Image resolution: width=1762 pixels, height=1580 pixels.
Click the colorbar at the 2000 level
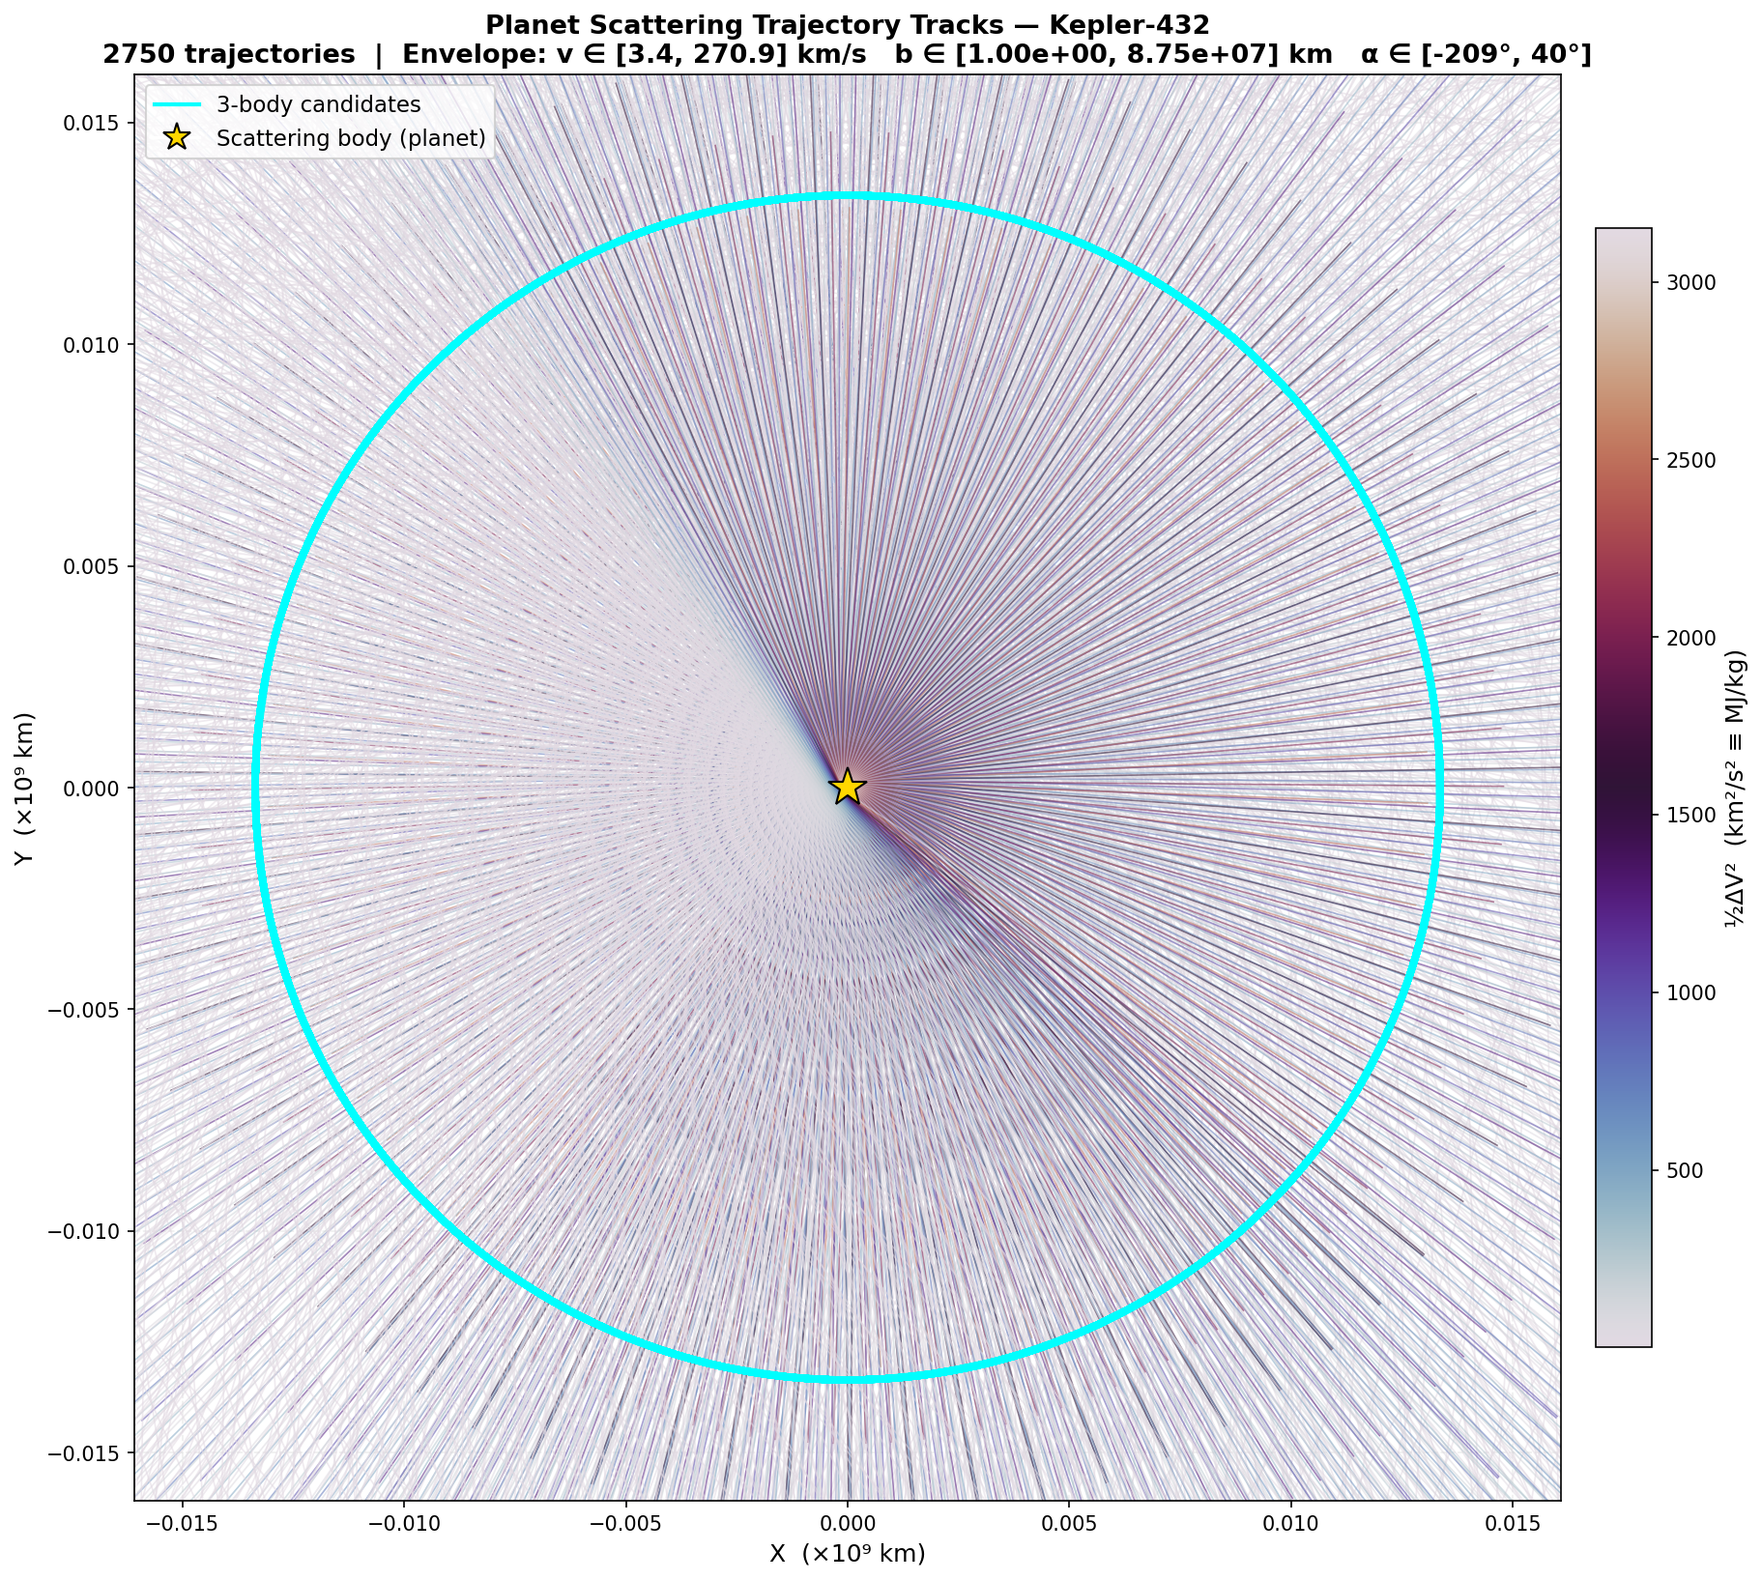[x=1623, y=638]
